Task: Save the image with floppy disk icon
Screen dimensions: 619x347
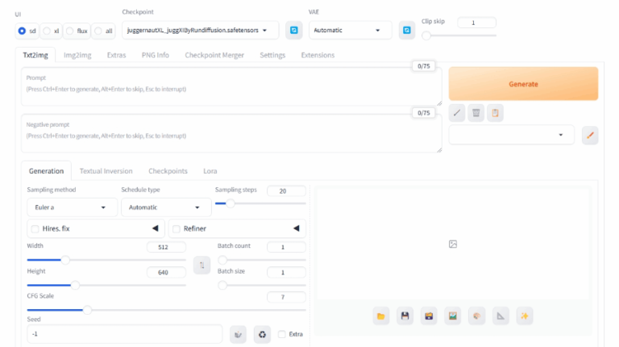Action: tap(405, 316)
